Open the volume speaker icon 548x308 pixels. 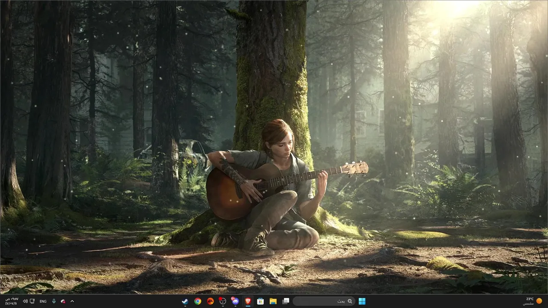click(25, 301)
